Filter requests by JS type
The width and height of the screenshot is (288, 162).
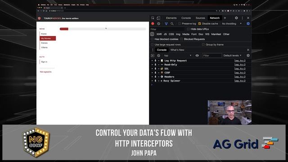pyautogui.click(x=165, y=34)
